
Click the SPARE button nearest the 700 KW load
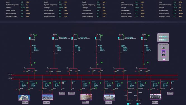[x=62, y=93]
